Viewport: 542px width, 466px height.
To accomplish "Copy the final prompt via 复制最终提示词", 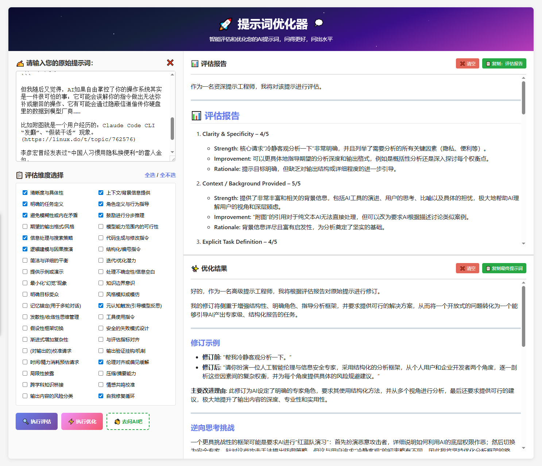I will (504, 268).
